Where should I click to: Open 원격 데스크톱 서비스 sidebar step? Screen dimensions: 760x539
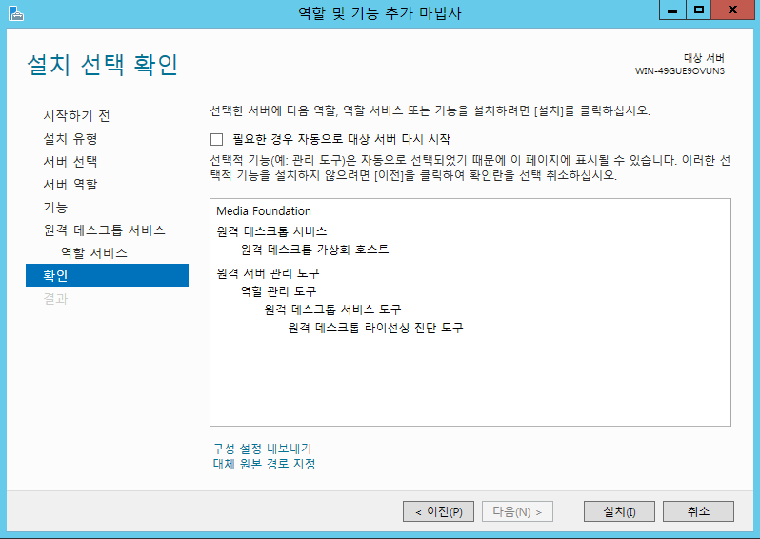point(104,230)
